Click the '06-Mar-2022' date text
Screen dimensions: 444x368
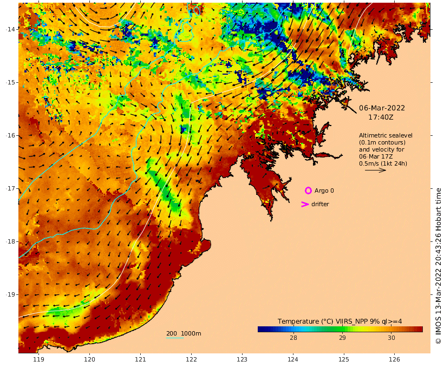point(382,108)
